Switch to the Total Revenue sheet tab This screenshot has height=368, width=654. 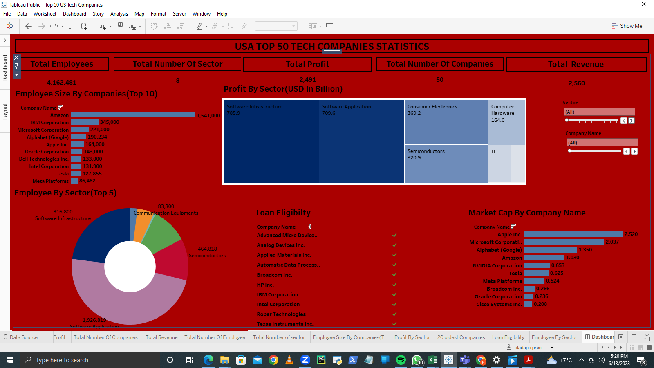coord(161,337)
